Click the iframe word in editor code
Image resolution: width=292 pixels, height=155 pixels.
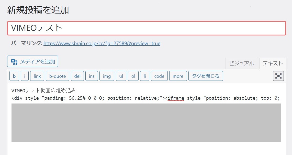click(176, 98)
